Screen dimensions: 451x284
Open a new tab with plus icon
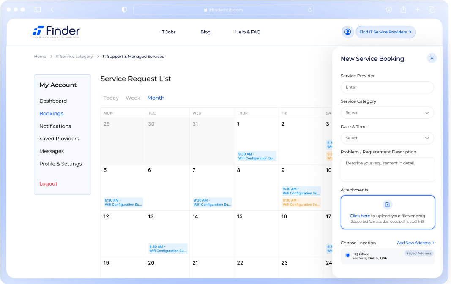click(x=418, y=9)
